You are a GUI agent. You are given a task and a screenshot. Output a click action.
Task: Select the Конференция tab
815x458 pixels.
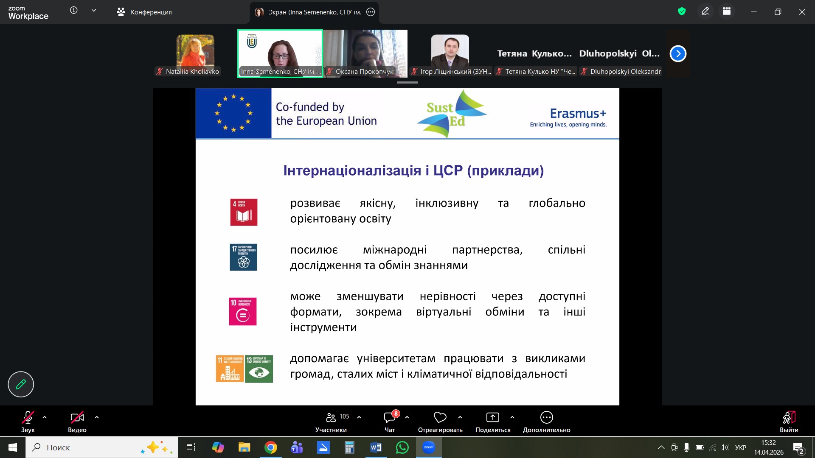pyautogui.click(x=144, y=12)
